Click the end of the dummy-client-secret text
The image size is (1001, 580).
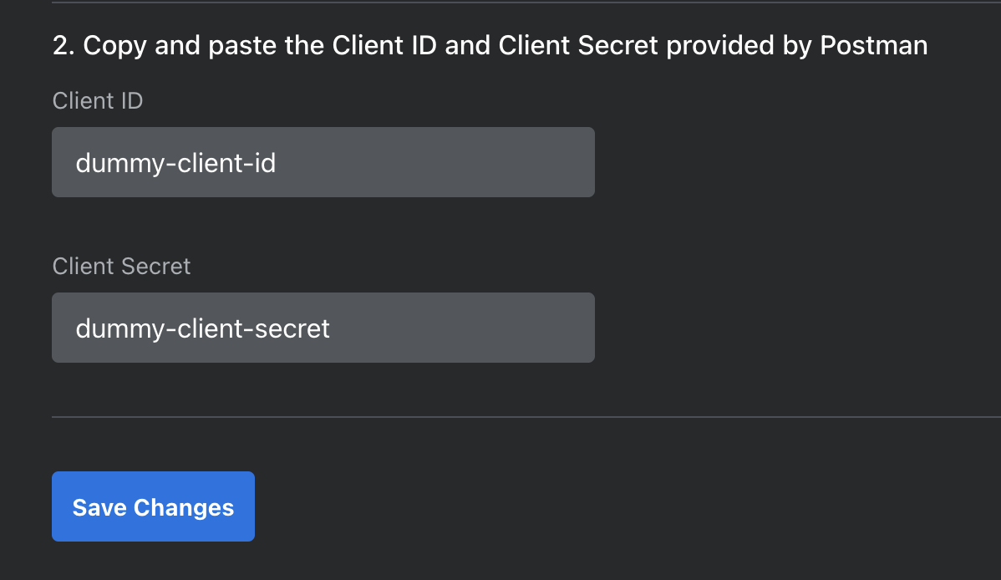click(331, 328)
